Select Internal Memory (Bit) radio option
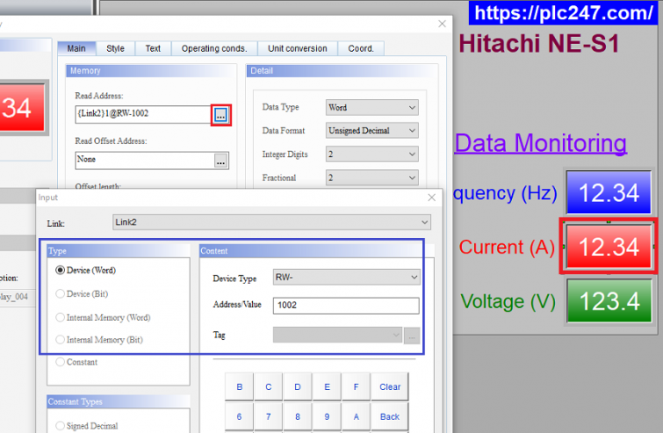This screenshot has width=663, height=433. [x=99, y=340]
